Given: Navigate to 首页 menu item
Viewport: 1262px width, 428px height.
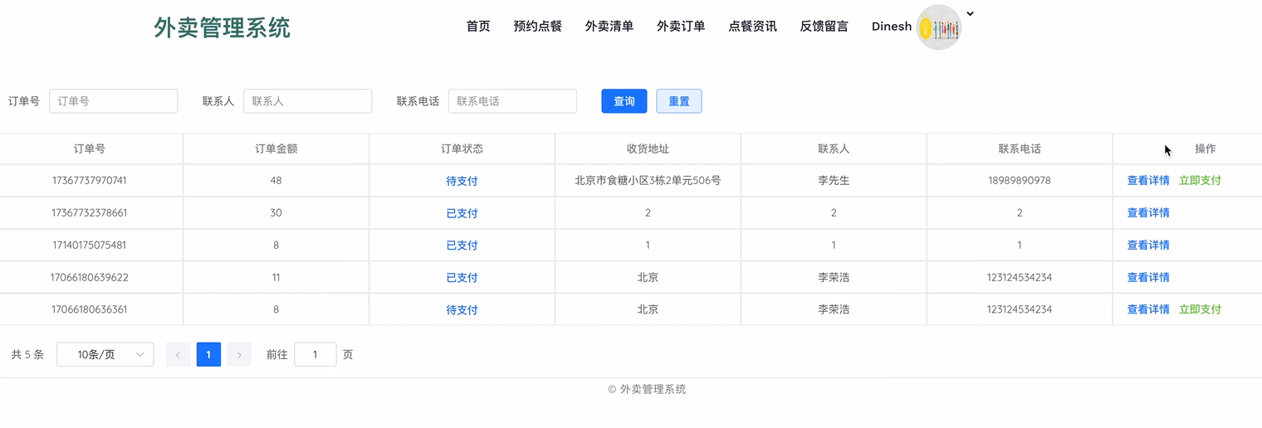Looking at the screenshot, I should [478, 27].
